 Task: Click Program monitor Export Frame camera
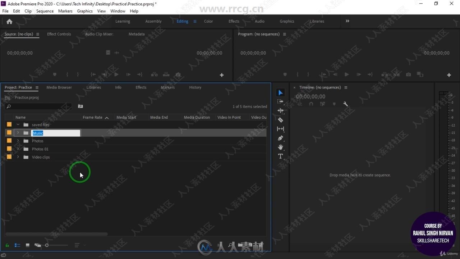point(408,74)
